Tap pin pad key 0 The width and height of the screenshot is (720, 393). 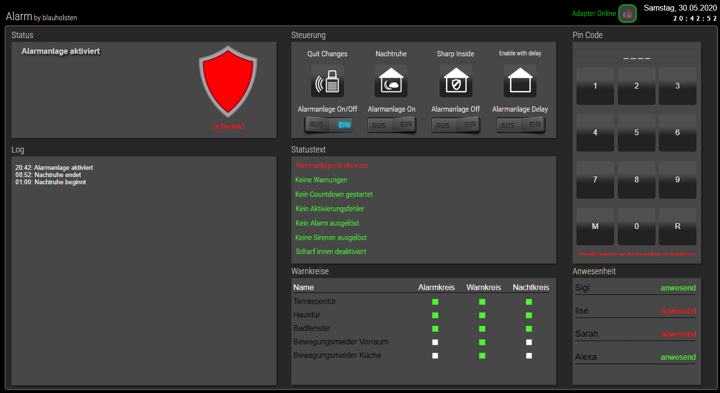coord(637,227)
